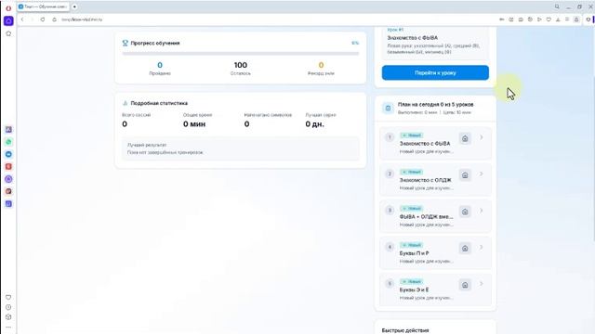The image size is (595, 334).
Task: Switch to the open browser tab
Action: [44, 6]
